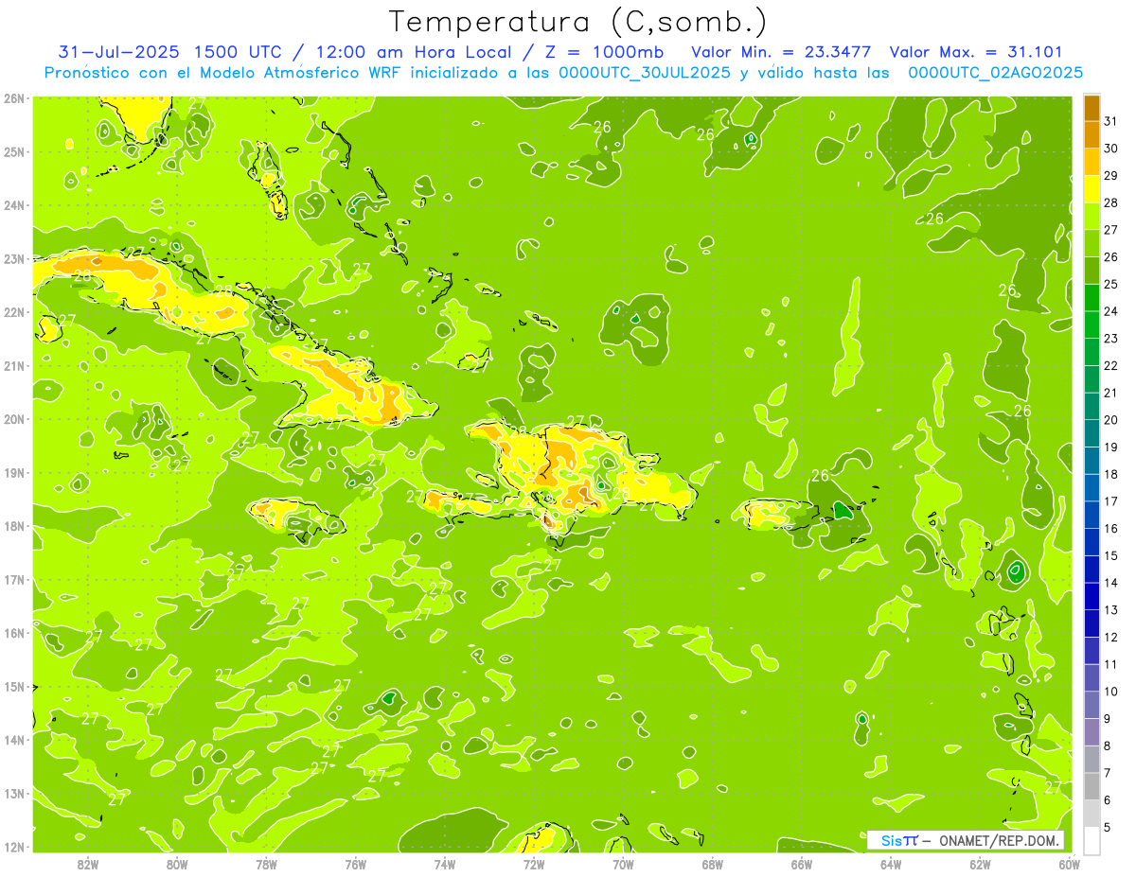Click '12:00 am Hora Local' text
Screen dimensions: 1136x877
pos(416,52)
